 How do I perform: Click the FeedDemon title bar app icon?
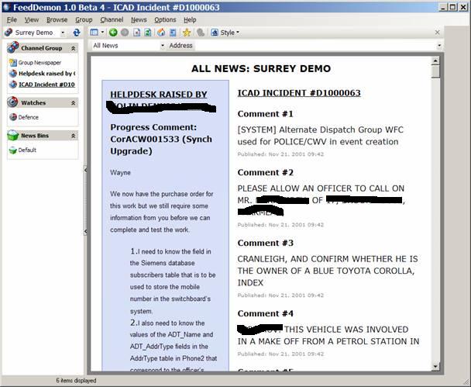pos(7,7)
